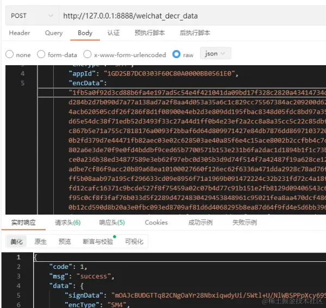Select the none body type radio
Viewport: 326px width, 308px height.
(x=10, y=54)
